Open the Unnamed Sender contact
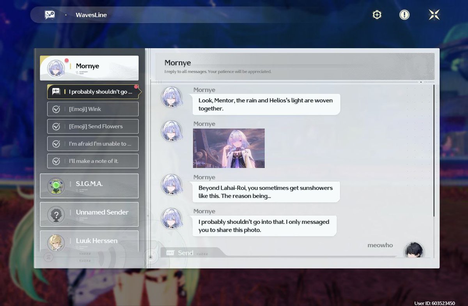468x306 pixels. 89,214
